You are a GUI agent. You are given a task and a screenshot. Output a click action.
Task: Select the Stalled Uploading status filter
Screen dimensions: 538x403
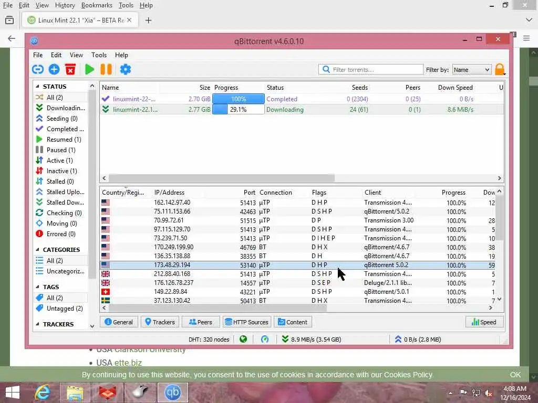[60, 192]
